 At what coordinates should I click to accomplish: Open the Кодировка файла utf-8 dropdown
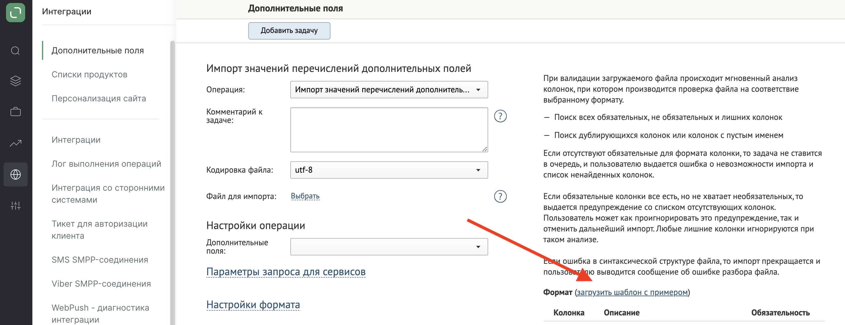[x=389, y=170]
